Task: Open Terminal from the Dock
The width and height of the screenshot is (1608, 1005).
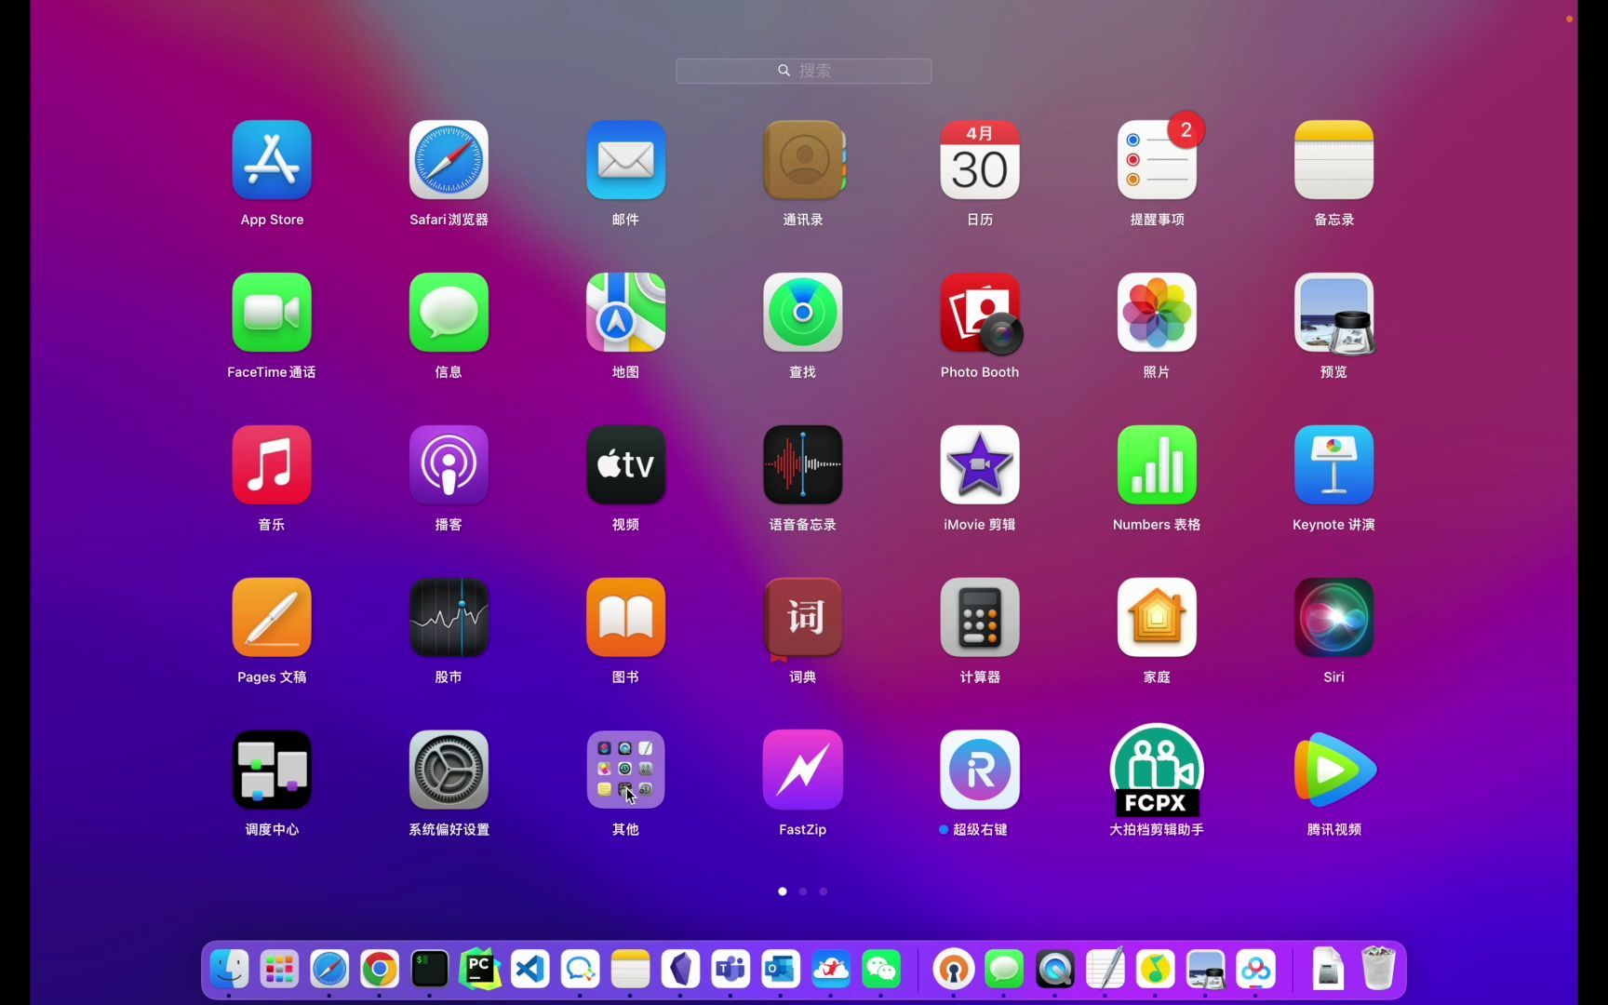Action: point(430,970)
